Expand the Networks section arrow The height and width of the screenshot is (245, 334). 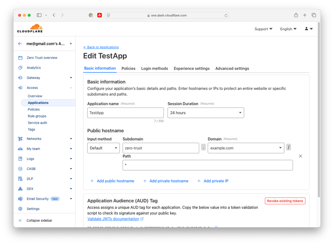point(71,139)
